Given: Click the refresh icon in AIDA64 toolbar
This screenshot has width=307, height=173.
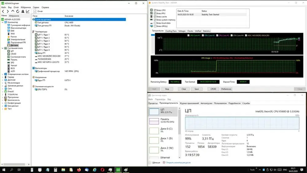Looking at the screenshot, I should [x=18, y=11].
